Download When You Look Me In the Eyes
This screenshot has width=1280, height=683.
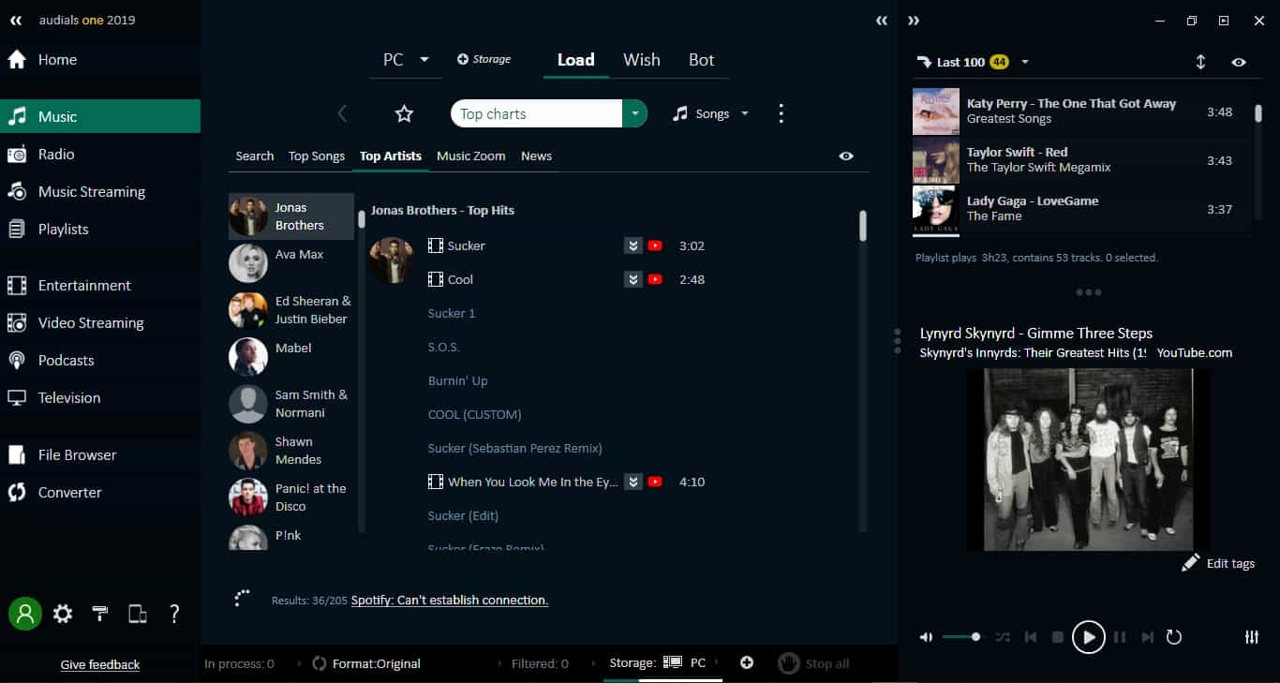[x=633, y=483]
